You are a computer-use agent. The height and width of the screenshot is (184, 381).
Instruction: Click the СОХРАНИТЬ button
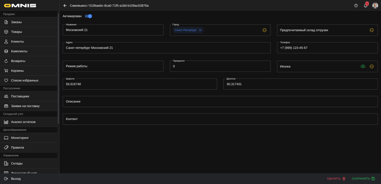tap(363, 179)
